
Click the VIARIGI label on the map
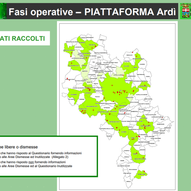pos(148,76)
